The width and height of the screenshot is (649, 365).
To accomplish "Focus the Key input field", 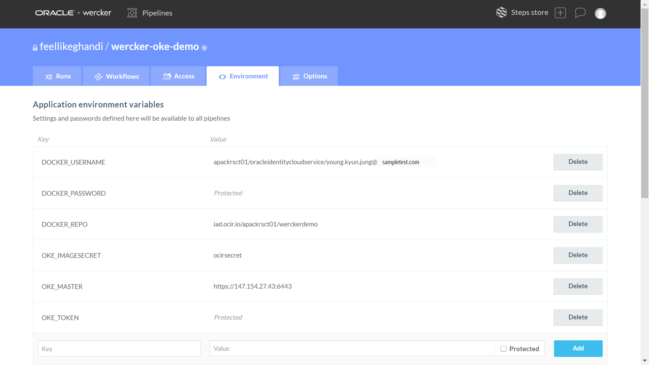I will (119, 348).
